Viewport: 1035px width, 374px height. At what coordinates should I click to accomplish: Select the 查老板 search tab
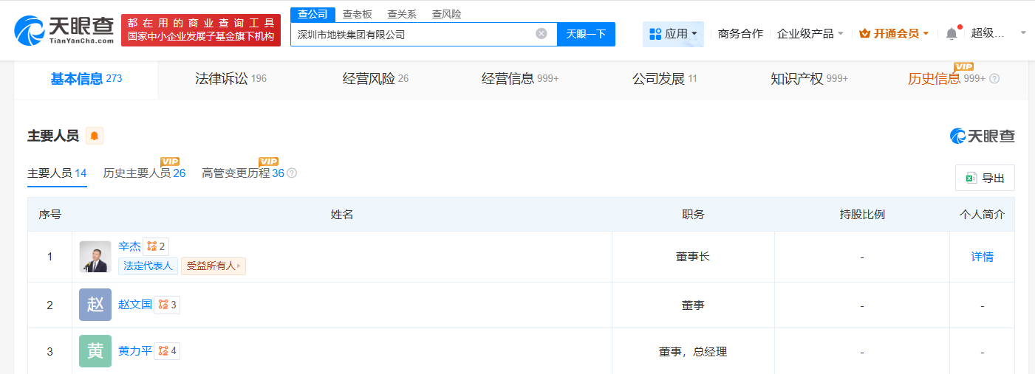(x=358, y=14)
